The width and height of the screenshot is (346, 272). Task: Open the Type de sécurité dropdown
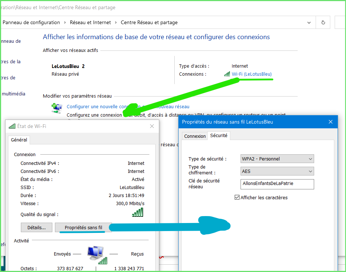click(x=277, y=159)
